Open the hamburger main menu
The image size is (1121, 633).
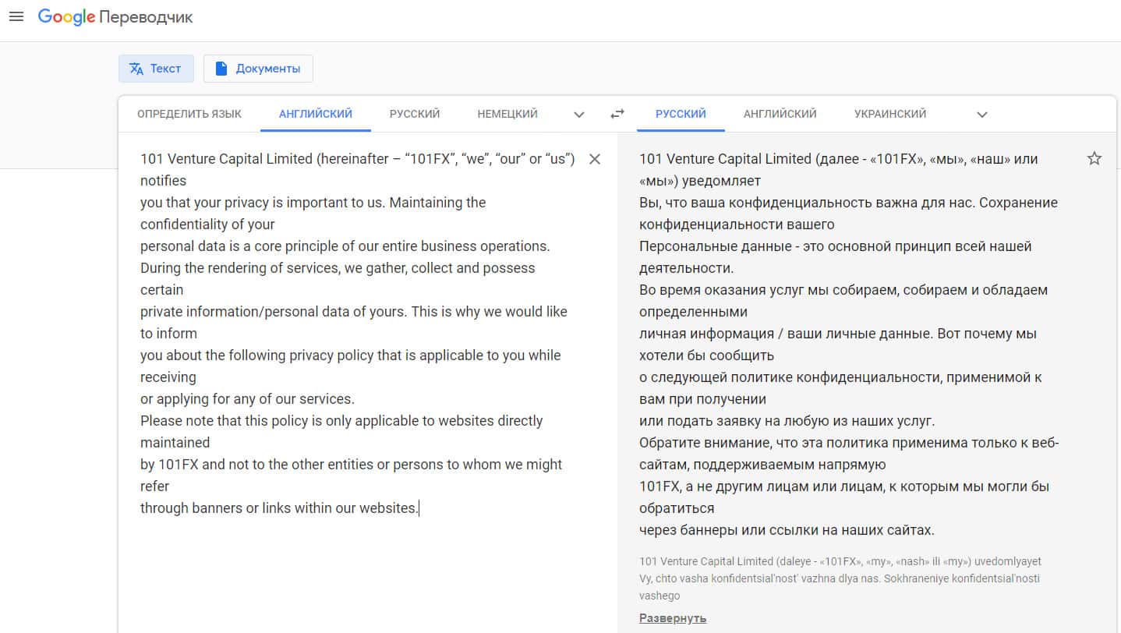pyautogui.click(x=16, y=16)
